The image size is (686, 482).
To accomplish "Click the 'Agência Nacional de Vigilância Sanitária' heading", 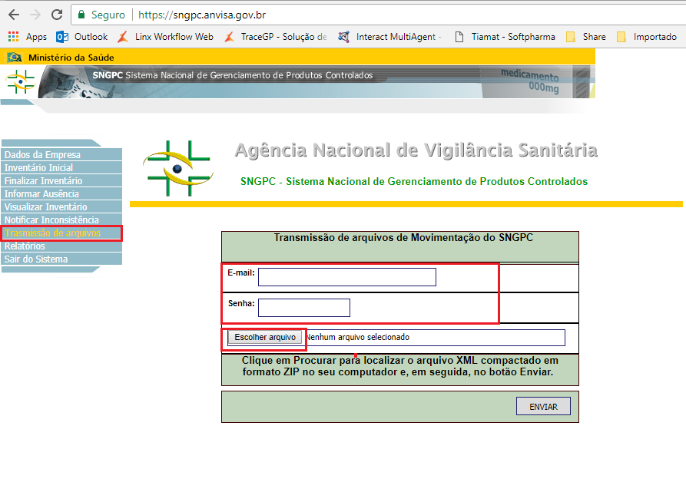I will click(416, 150).
